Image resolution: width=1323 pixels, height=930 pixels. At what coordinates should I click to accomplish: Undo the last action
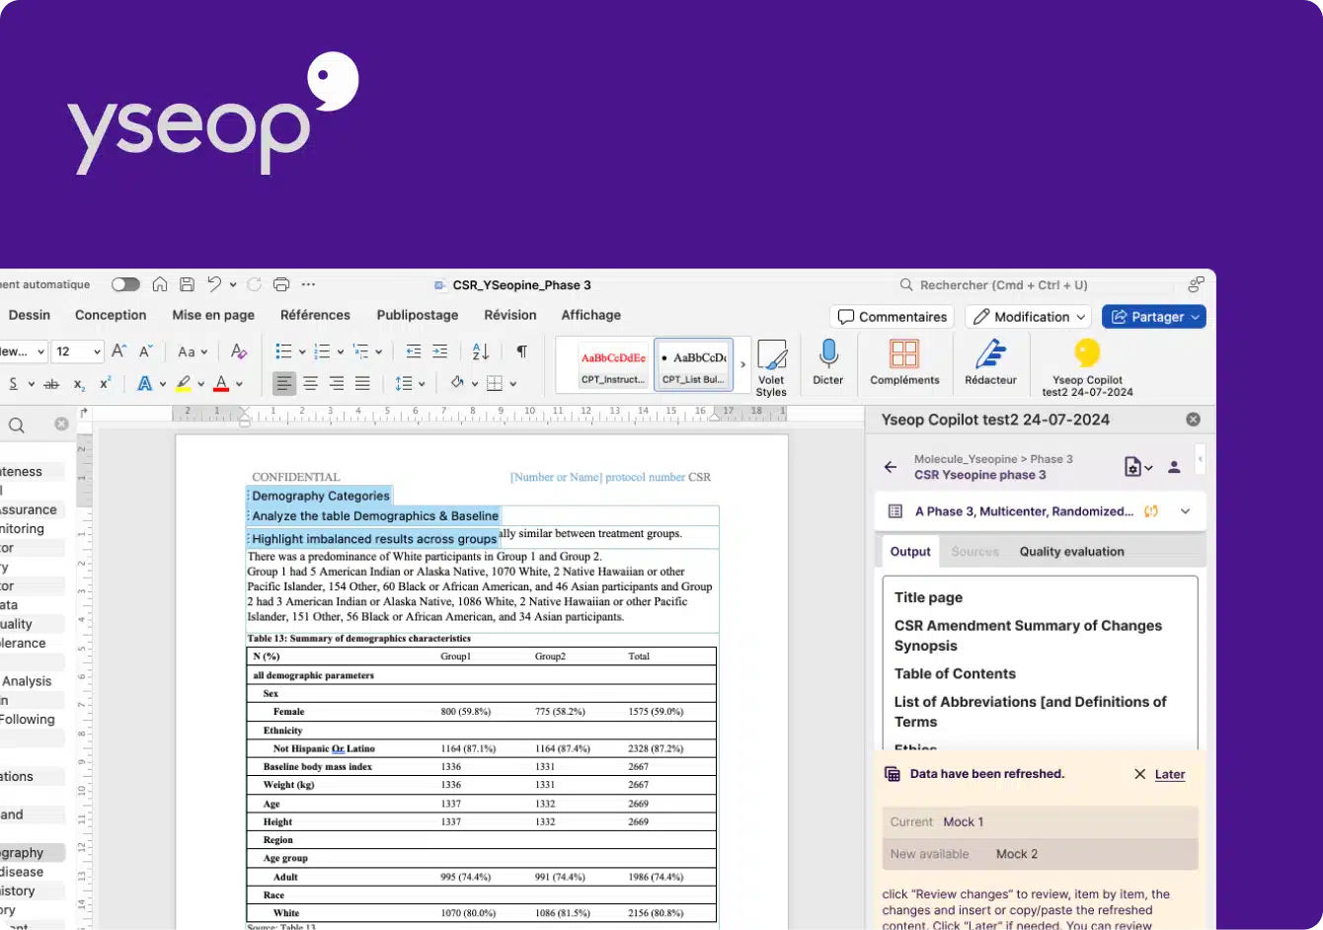pyautogui.click(x=214, y=284)
